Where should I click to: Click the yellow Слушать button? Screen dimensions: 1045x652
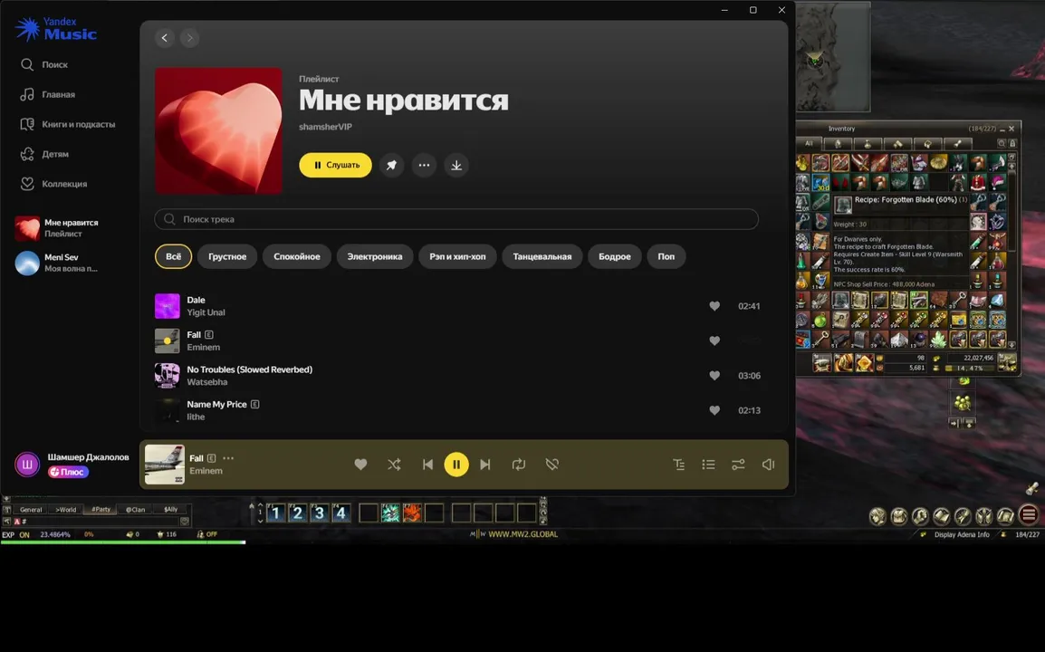point(335,166)
